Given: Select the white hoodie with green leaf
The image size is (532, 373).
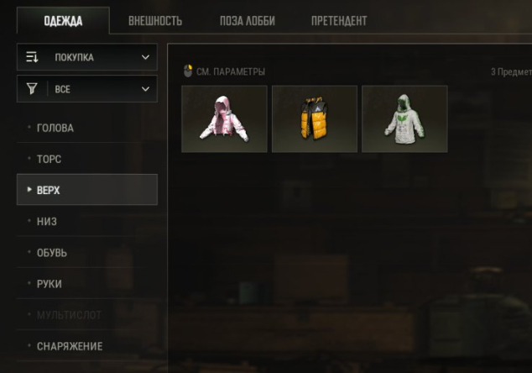Looking at the screenshot, I should pos(404,119).
